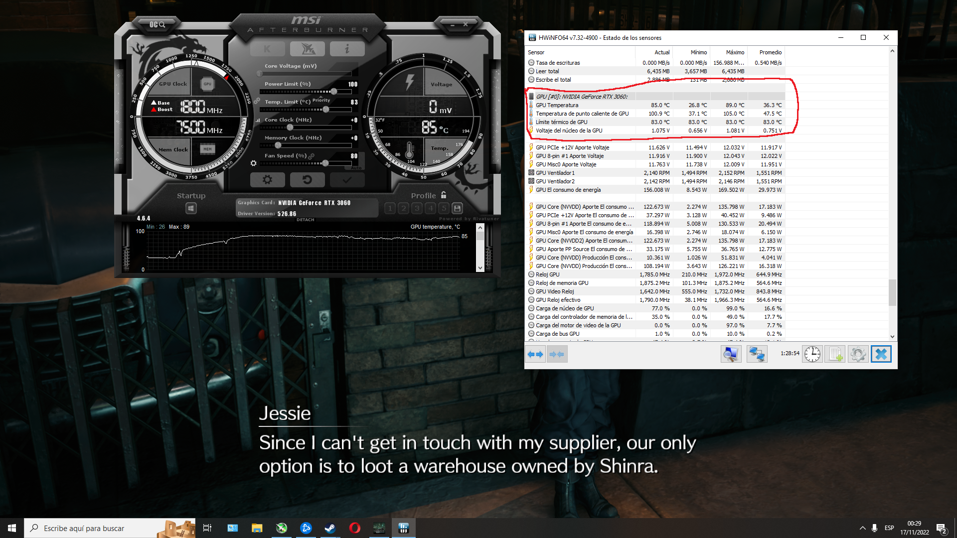The width and height of the screenshot is (957, 538).
Task: Open the notification center icon
Action: tap(942, 528)
